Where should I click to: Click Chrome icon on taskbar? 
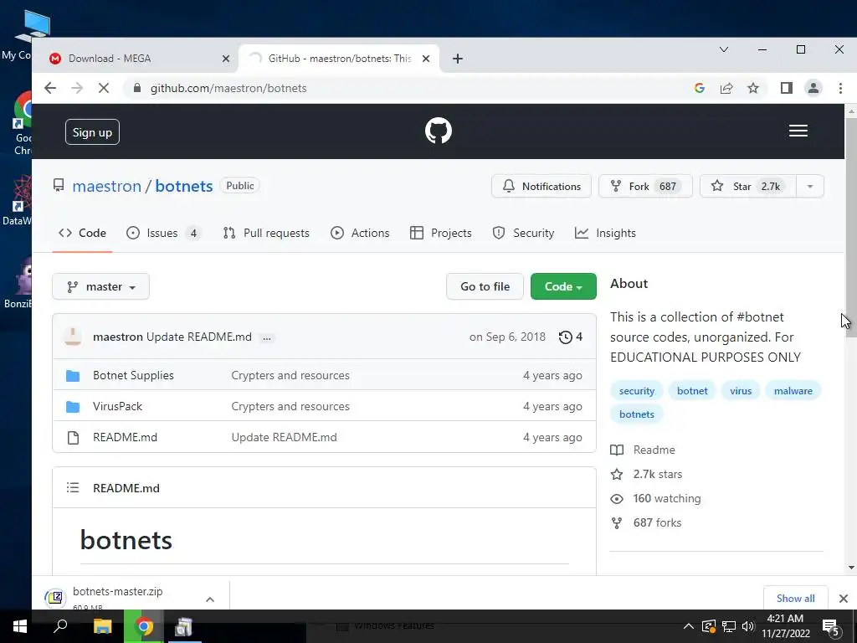(x=144, y=626)
